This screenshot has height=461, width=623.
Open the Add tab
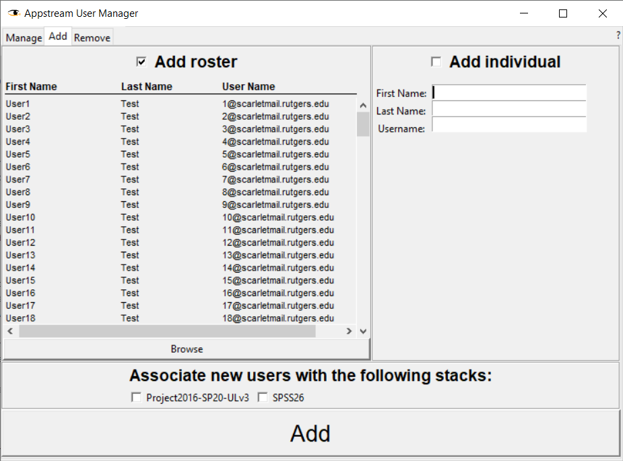coord(58,36)
